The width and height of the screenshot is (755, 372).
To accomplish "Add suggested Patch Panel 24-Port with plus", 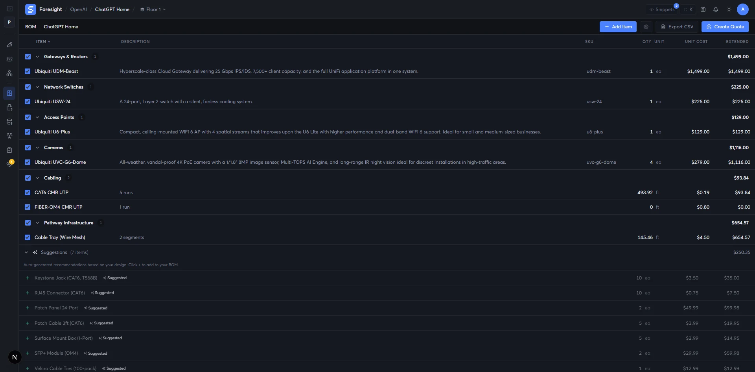I will (28, 308).
